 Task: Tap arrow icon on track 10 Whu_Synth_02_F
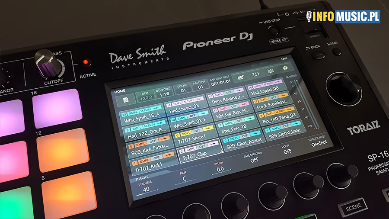tap(203, 113)
